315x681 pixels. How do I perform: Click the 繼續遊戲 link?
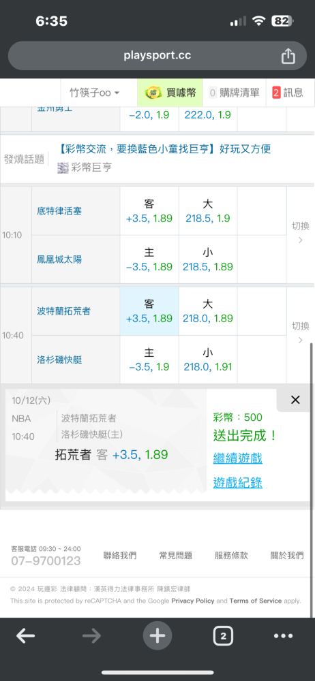tap(237, 458)
